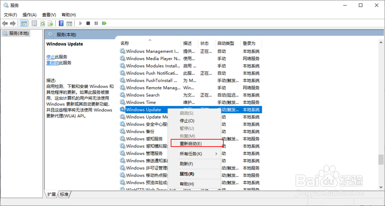This screenshot has width=385, height=206.
Task: Choose 刷新(F) in the context menu
Action: coord(194,164)
